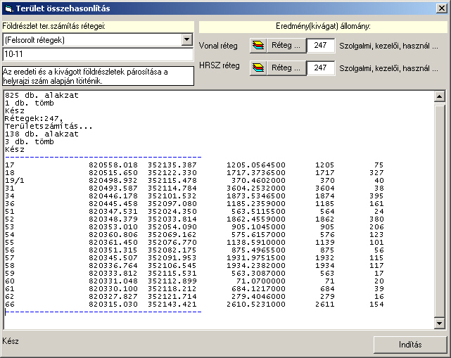Click the rounded area 1874 in row 34
This screenshot has height=358, width=451.
[x=325, y=196]
